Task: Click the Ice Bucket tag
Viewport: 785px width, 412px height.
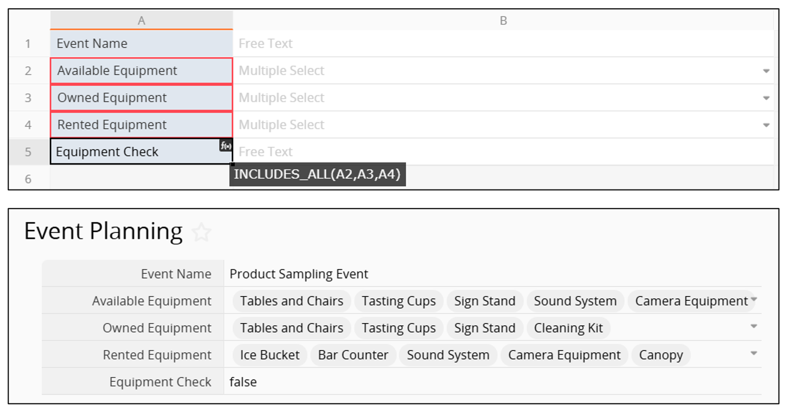Action: coord(270,356)
